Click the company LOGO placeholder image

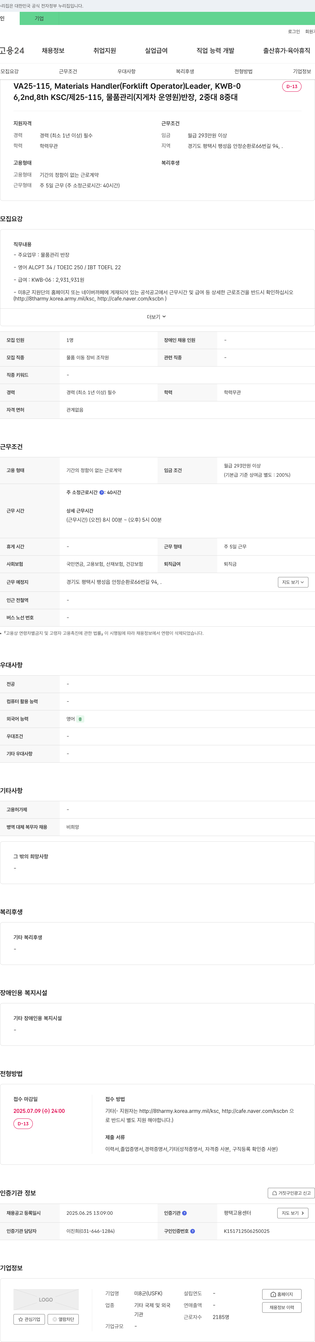click(46, 1299)
